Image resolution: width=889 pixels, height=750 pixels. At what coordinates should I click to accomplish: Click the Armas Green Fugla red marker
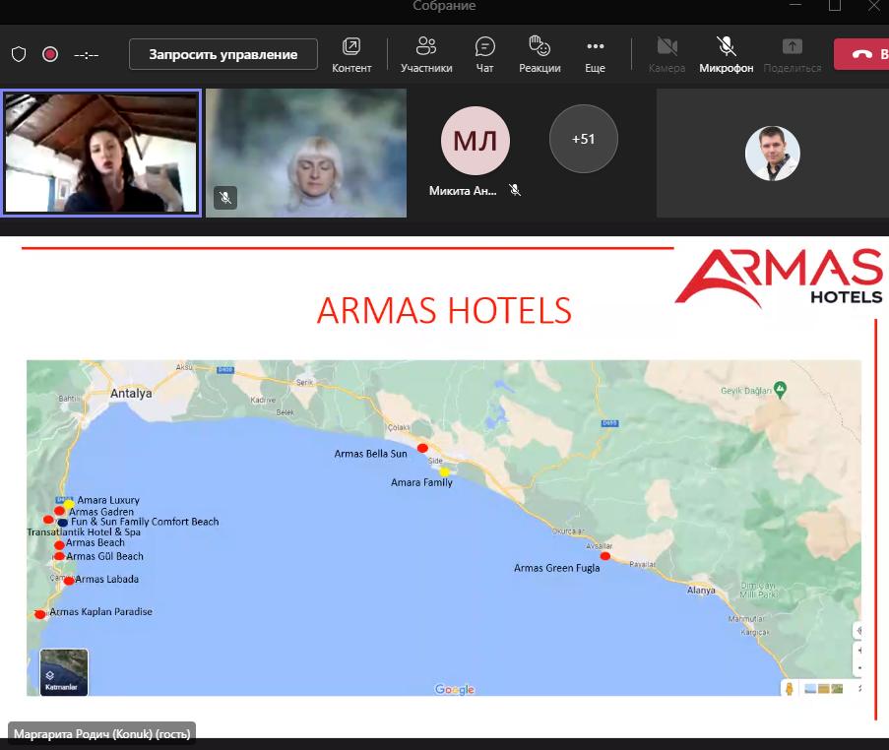coord(605,556)
